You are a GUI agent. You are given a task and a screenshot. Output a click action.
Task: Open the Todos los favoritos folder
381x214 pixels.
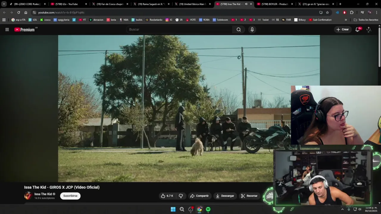366,20
